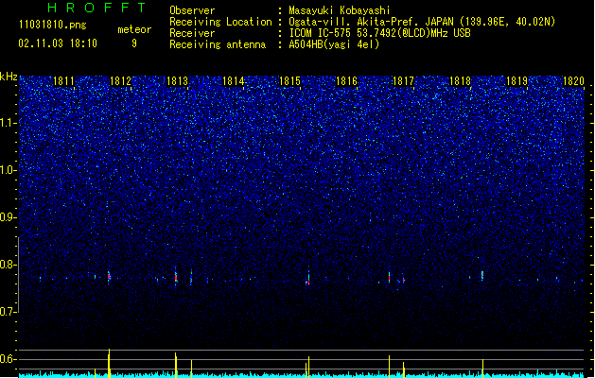595x378 pixels.
Task: Click the 0.7 kHz axis label
Action: tap(8, 312)
